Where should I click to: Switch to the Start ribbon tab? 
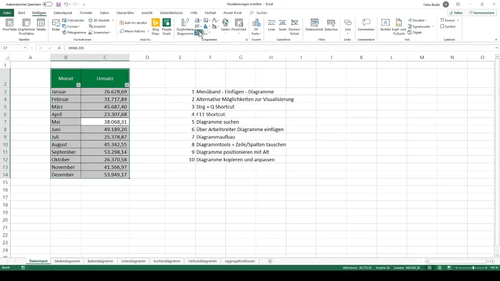coord(21,13)
